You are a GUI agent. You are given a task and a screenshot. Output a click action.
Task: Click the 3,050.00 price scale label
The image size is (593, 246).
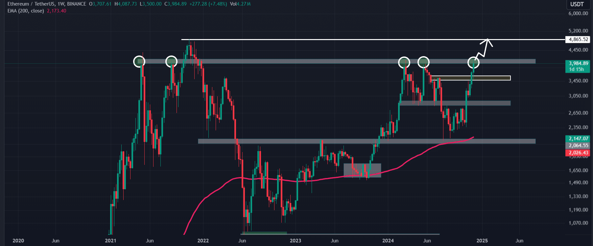coord(578,96)
